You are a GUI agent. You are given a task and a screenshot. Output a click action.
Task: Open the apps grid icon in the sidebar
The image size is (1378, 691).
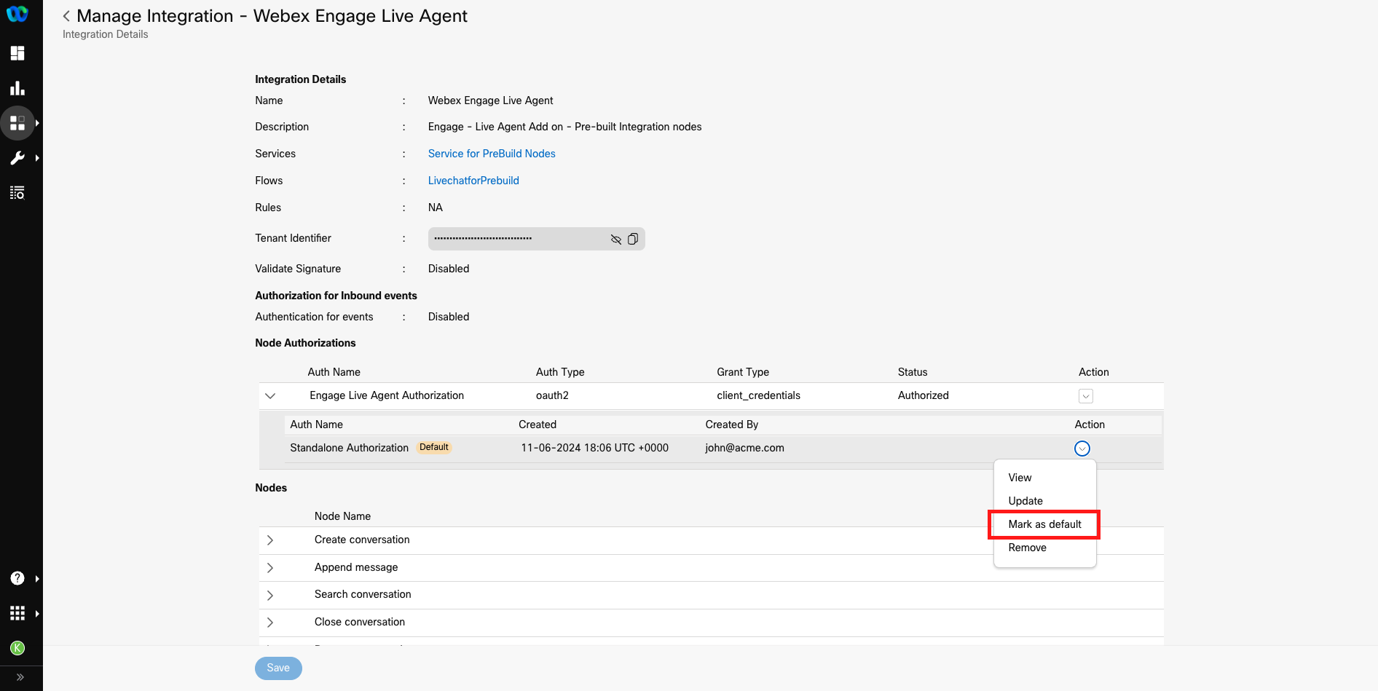[x=17, y=613]
